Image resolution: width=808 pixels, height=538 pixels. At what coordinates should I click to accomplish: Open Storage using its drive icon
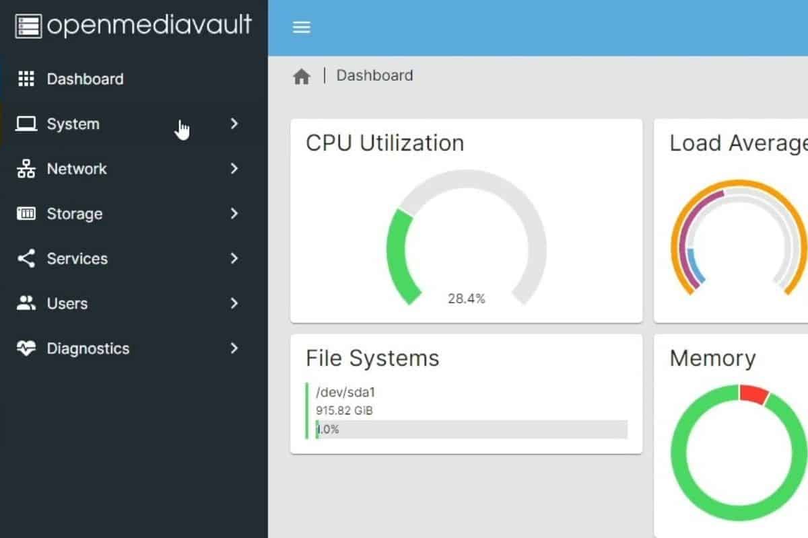tap(26, 214)
